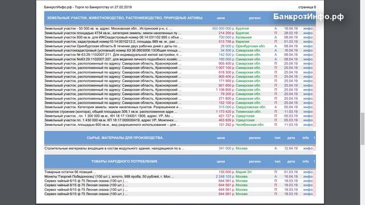The width and height of the screenshot is (365, 205).
Task: Click the price '350 000 р.'
Action: coord(223,28)
